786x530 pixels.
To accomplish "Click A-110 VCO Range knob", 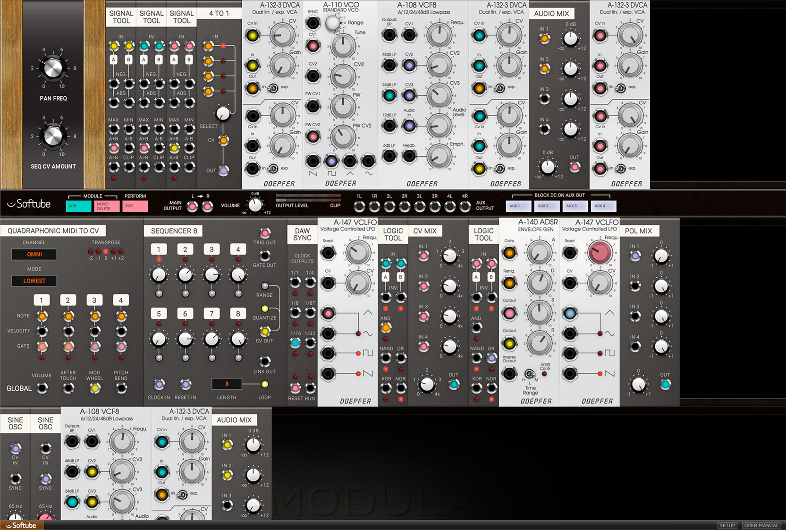I will tap(333, 22).
